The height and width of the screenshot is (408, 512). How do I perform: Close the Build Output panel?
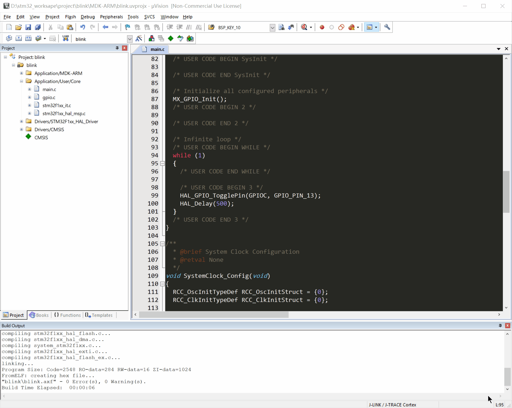tap(507, 326)
